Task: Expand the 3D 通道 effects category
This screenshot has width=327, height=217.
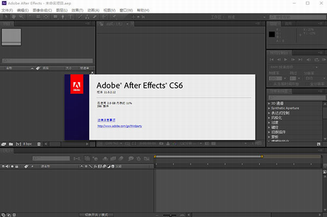Action: coord(269,103)
